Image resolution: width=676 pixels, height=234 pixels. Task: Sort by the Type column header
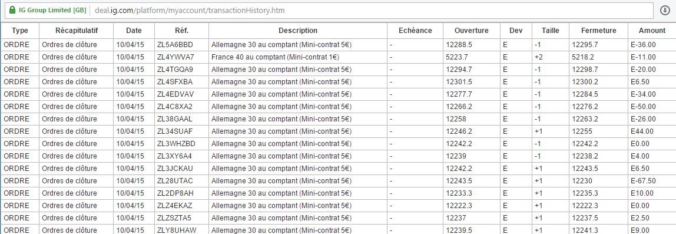[19, 30]
